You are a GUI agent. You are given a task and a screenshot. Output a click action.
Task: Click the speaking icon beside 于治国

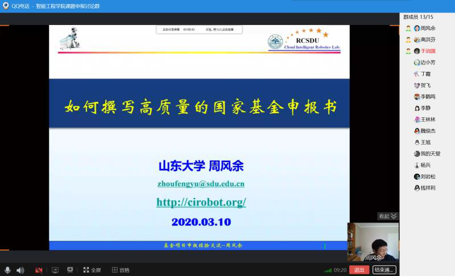point(408,51)
